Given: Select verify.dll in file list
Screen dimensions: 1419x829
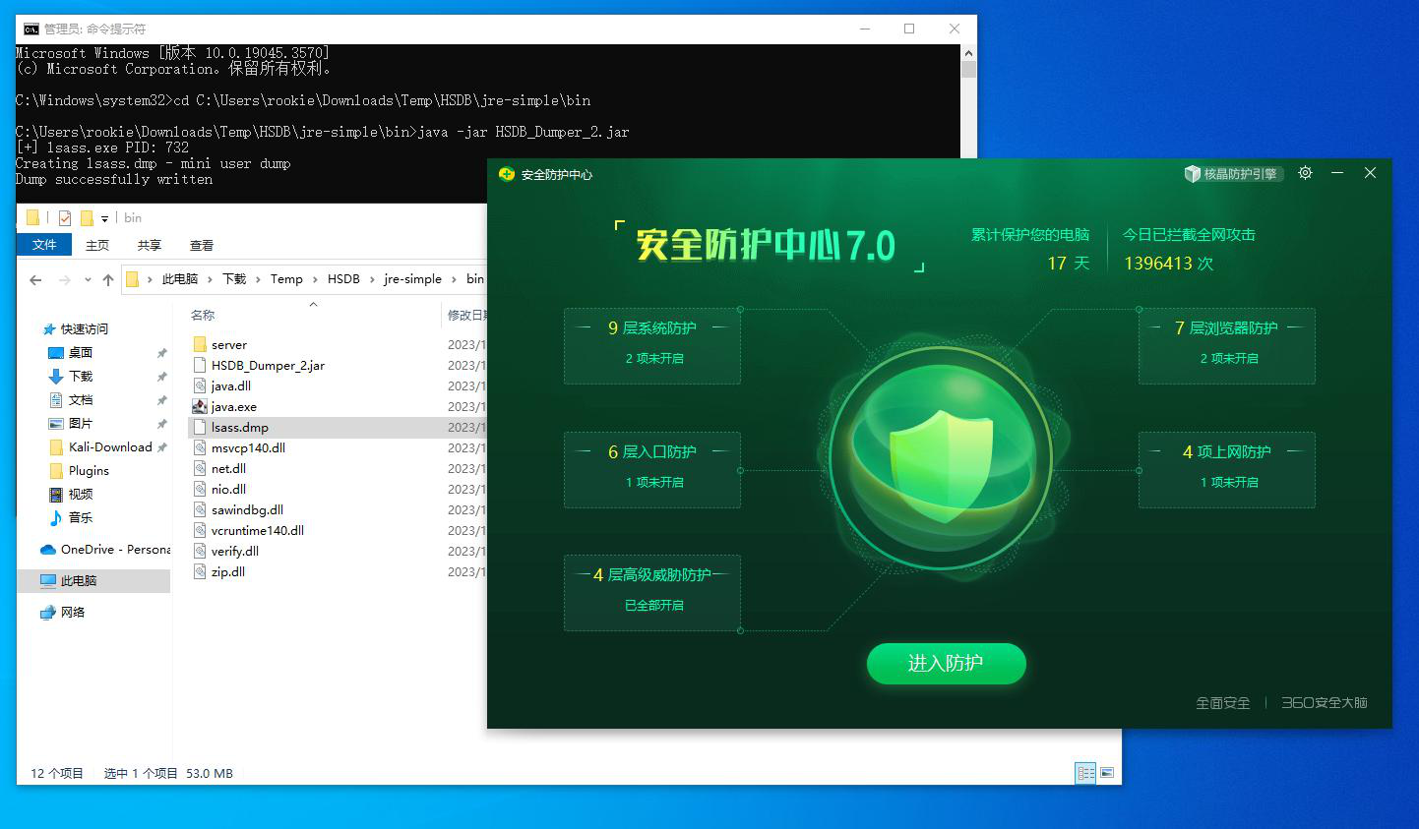Looking at the screenshot, I should [x=235, y=551].
